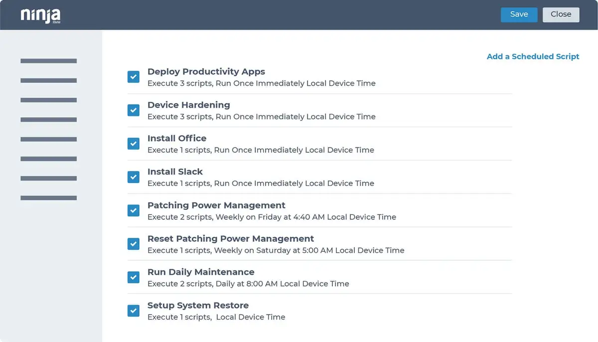This screenshot has width=598, height=342.
Task: Add a Scheduled Script link
Action: 533,56
